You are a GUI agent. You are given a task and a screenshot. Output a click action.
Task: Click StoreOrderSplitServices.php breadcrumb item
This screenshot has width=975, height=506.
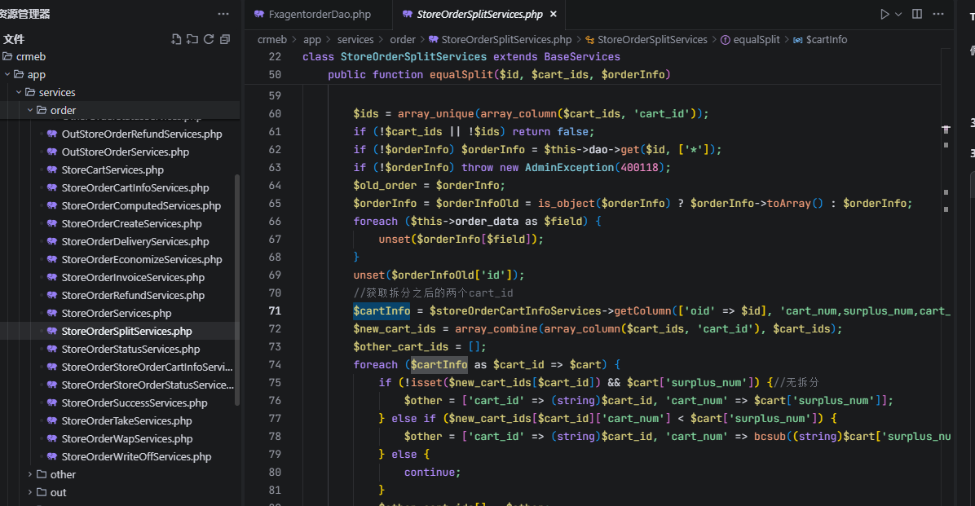(x=501, y=40)
